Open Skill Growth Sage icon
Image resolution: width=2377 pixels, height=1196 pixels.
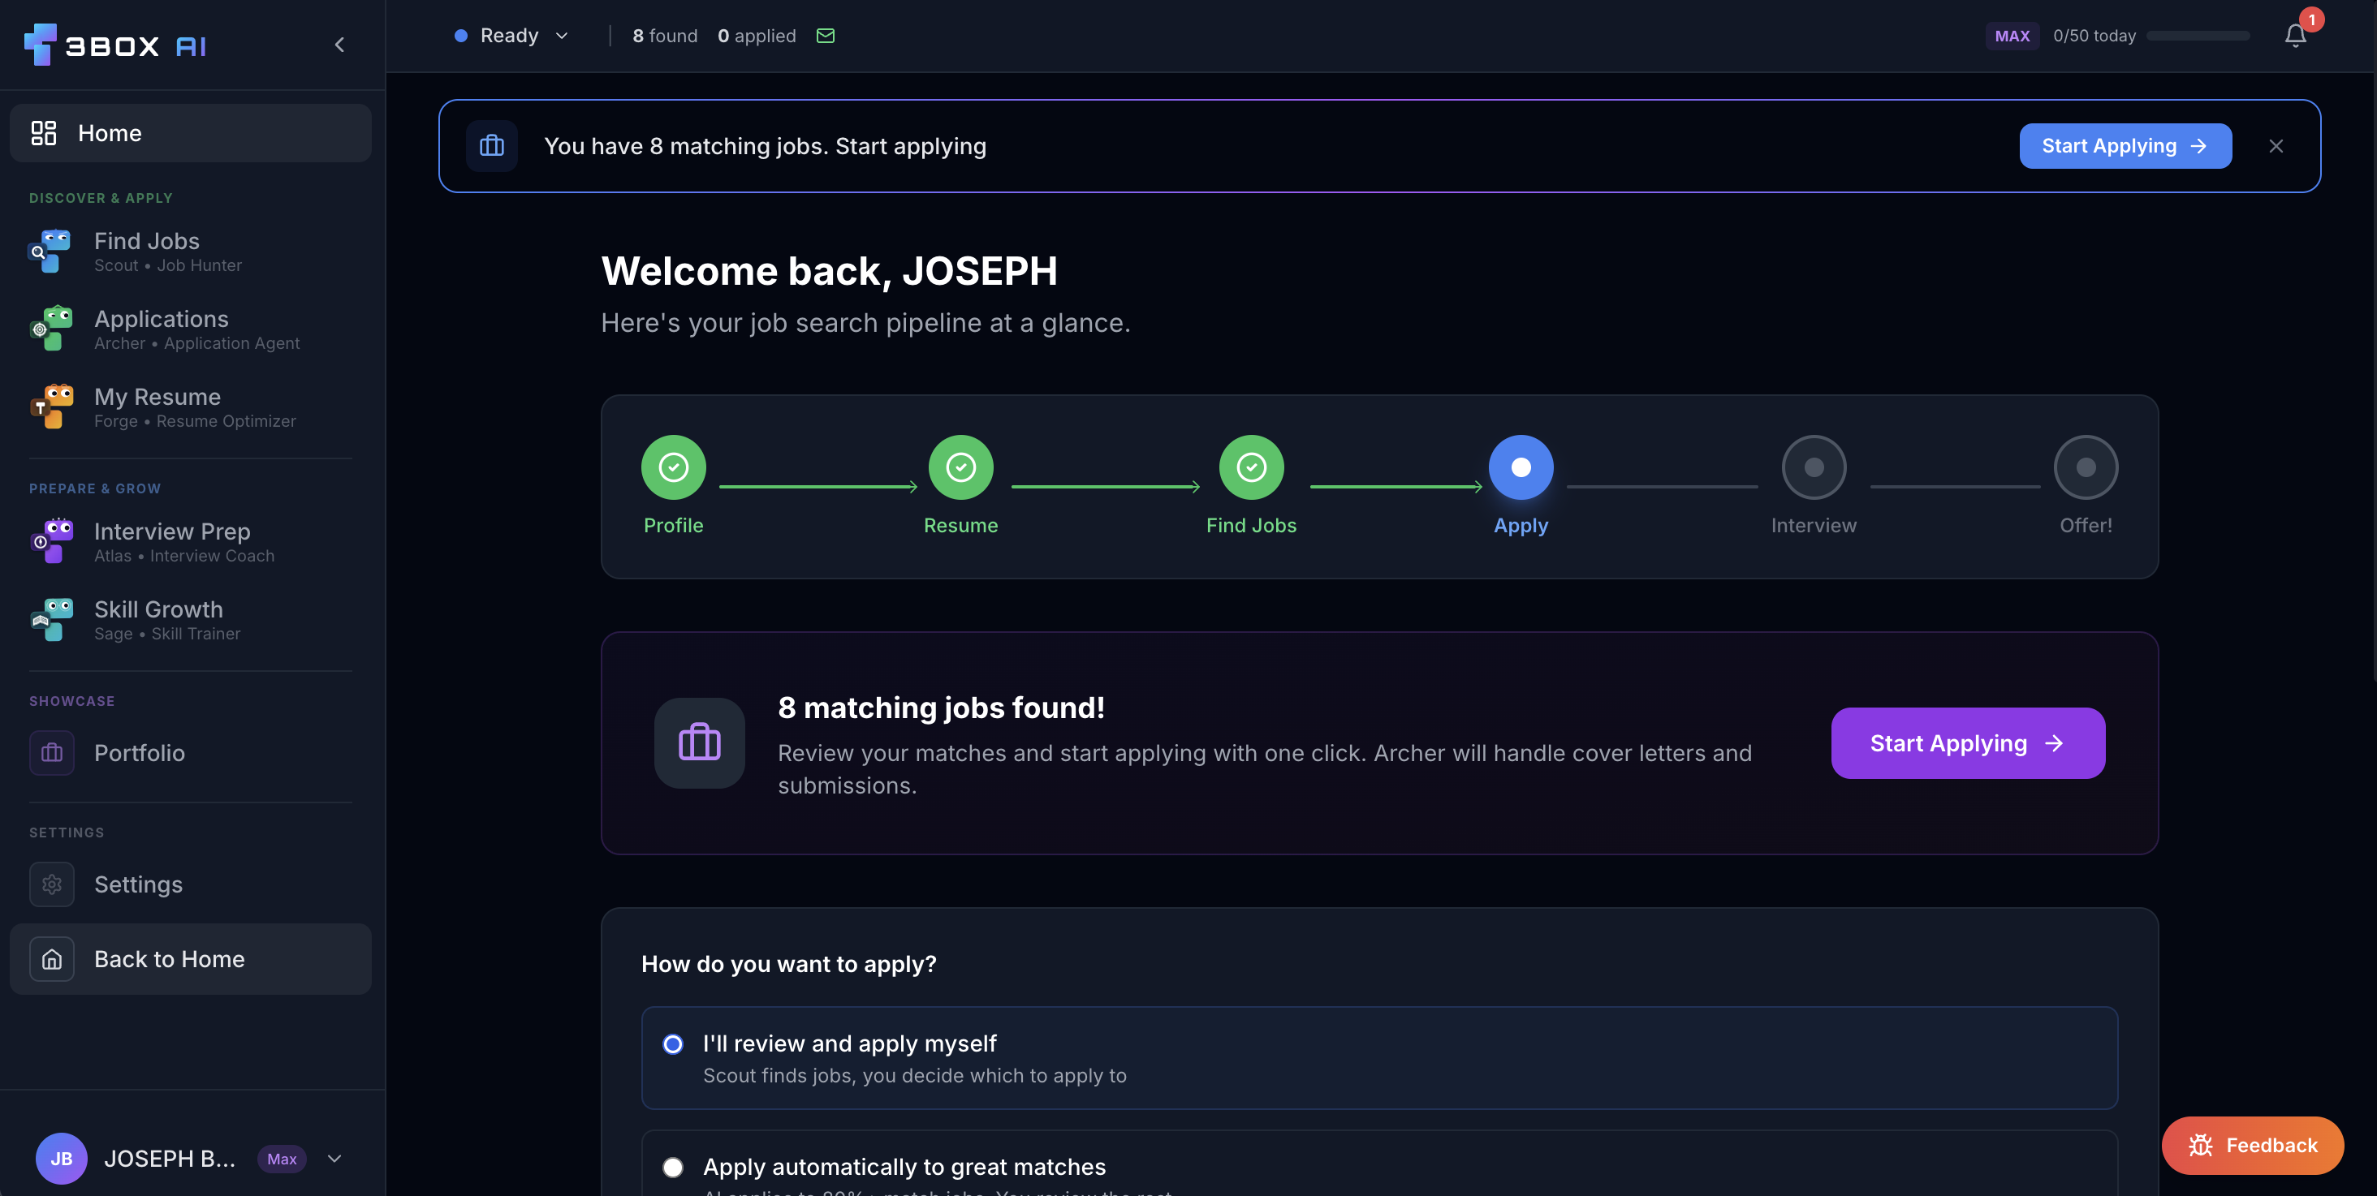point(51,620)
